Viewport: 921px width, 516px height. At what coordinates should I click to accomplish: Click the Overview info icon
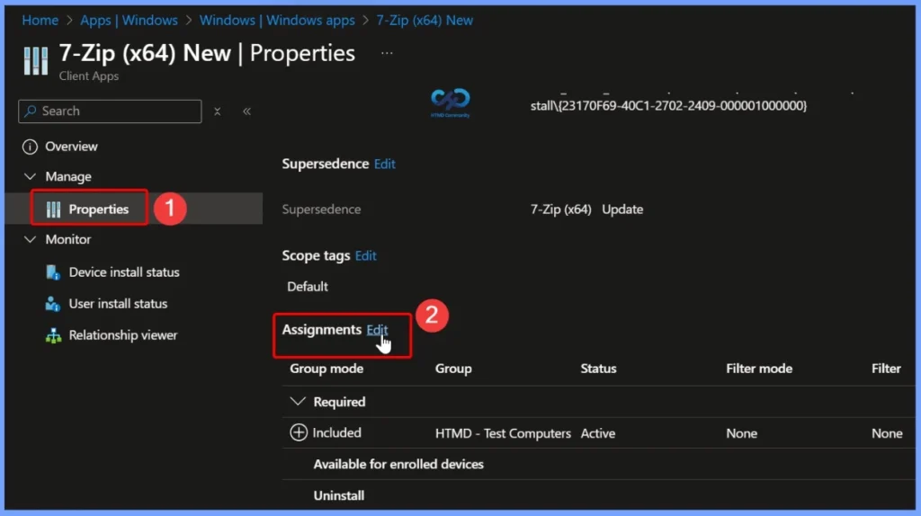click(30, 147)
